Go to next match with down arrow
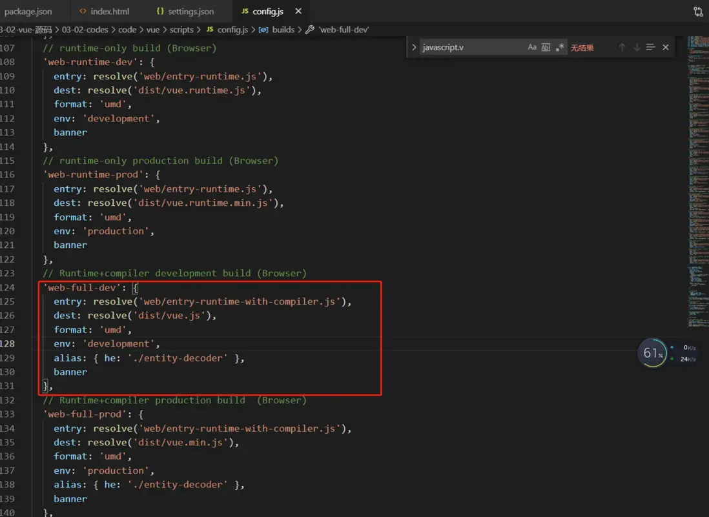 (x=637, y=47)
